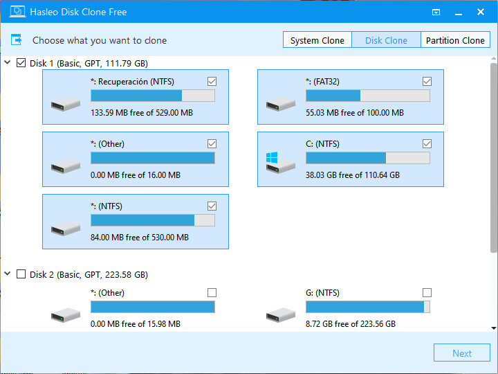Screen dimensions: 498x374
Task: Click the 'C: (NTFS)' partition name
Action: coord(322,144)
